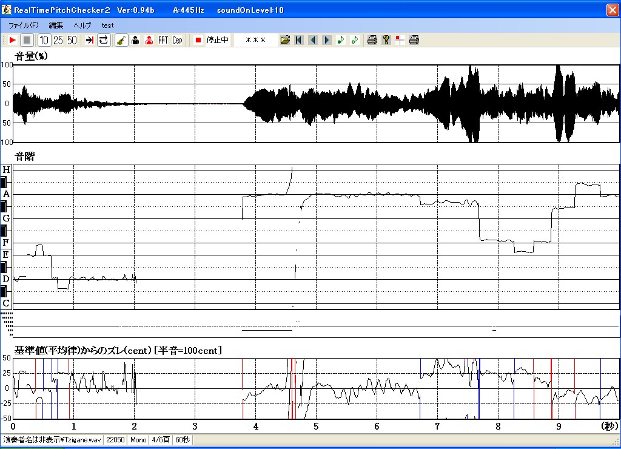Click the C key on the pitch scale
Image resolution: width=621 pixels, height=449 pixels.
click(6, 303)
